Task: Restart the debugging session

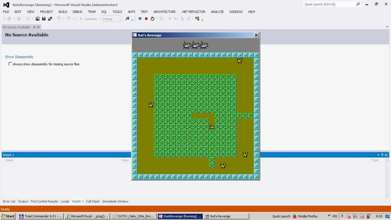Action: [x=153, y=19]
